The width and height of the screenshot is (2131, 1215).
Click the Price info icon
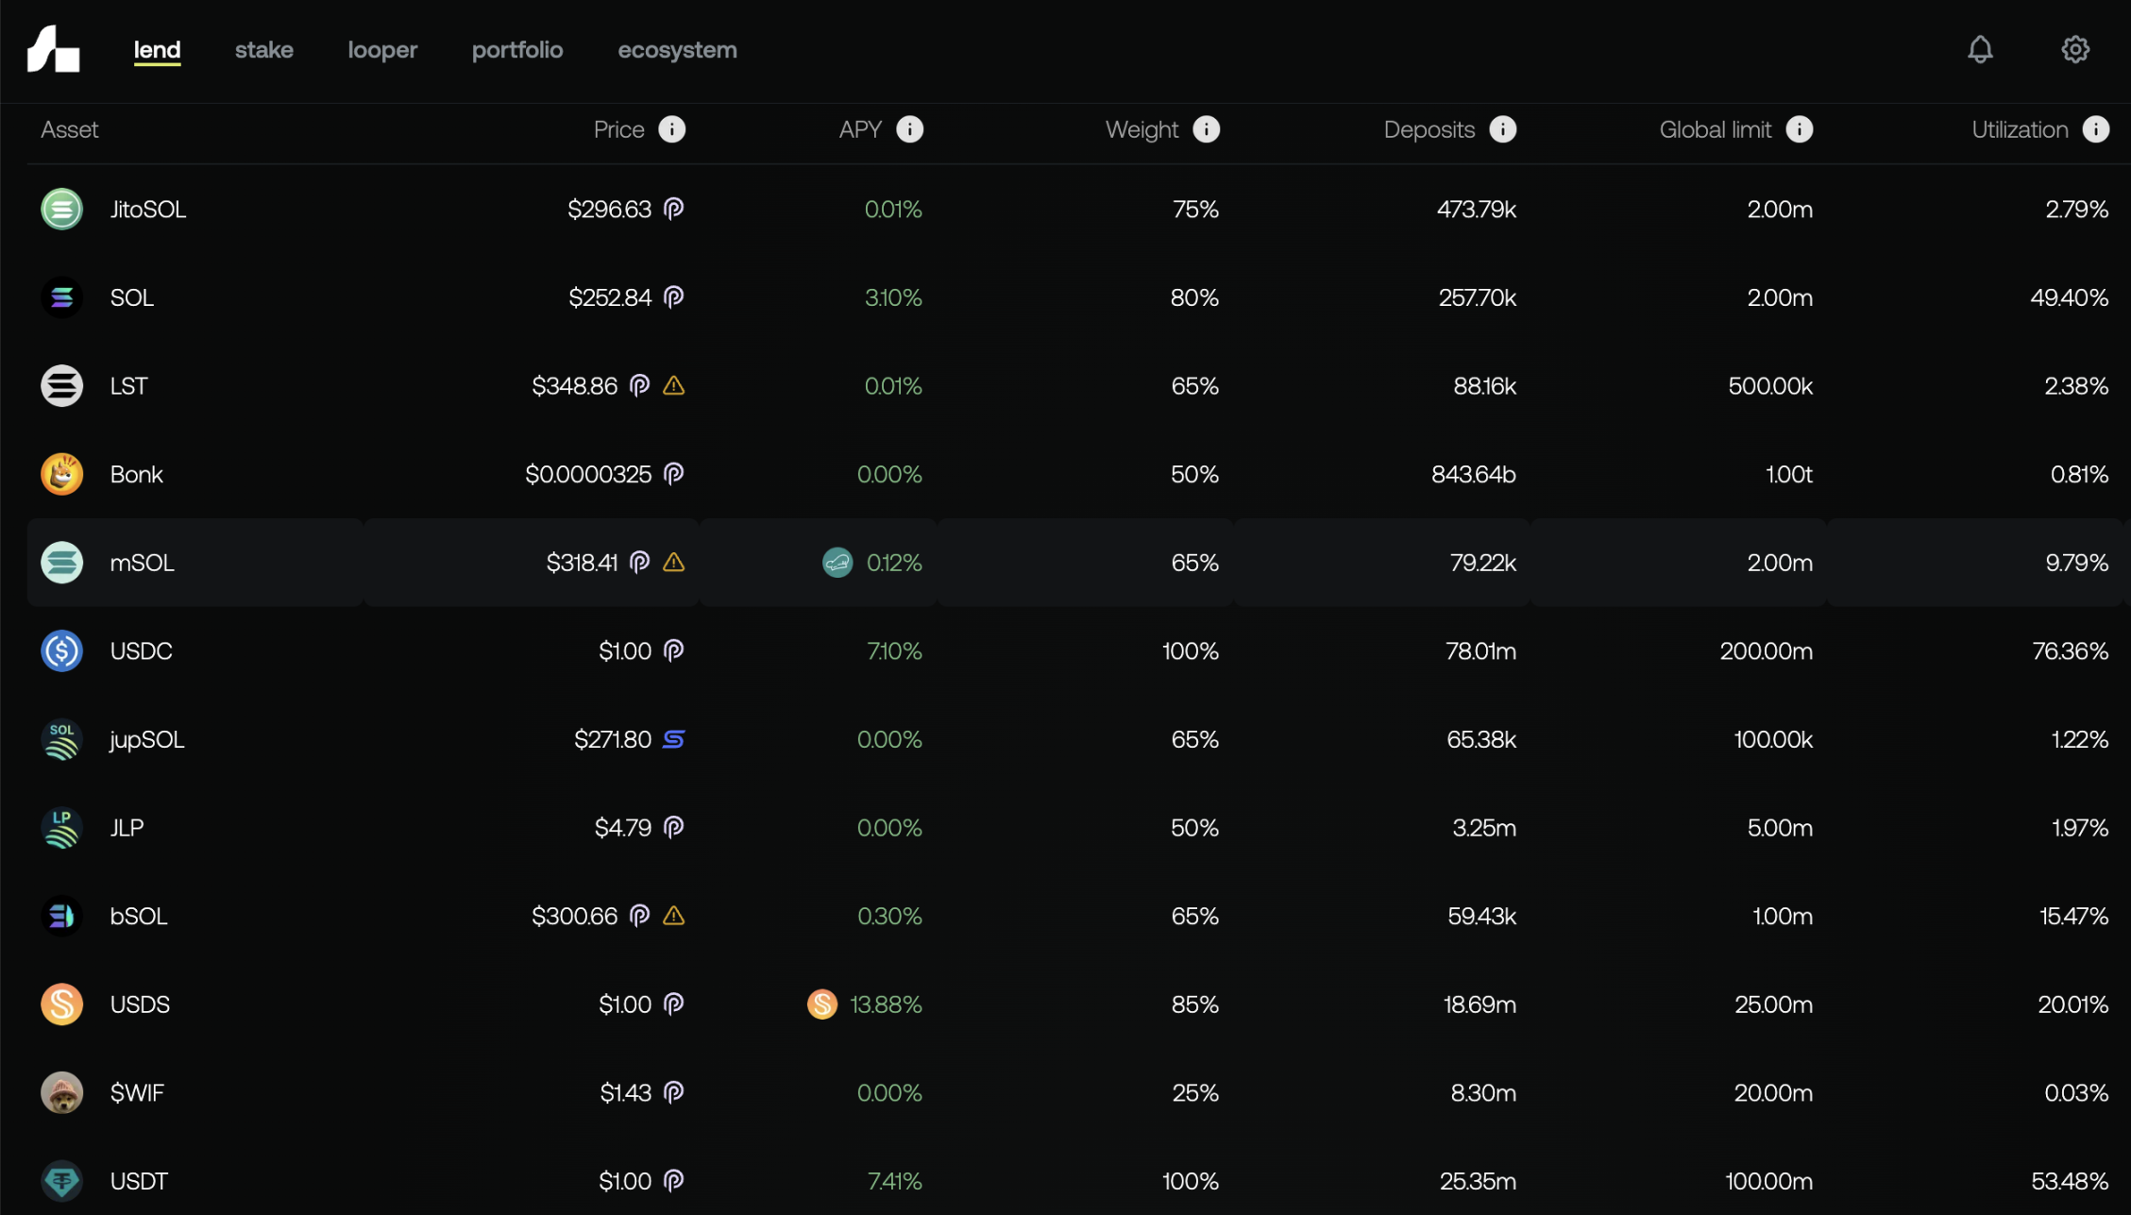[x=671, y=129]
